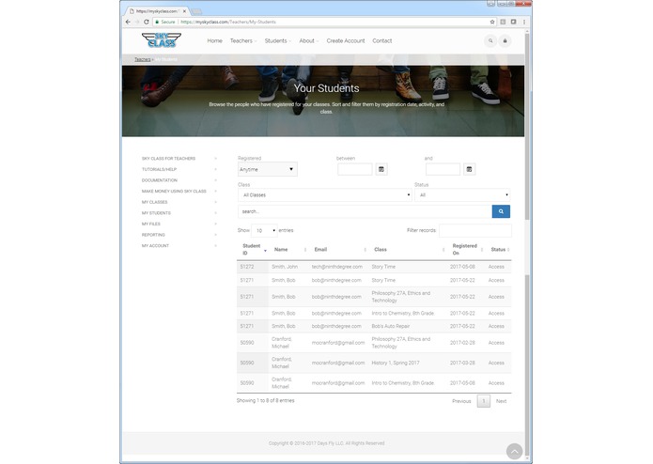Viewport: 653px width, 464px height.
Task: Open Create Account page
Action: 346,40
